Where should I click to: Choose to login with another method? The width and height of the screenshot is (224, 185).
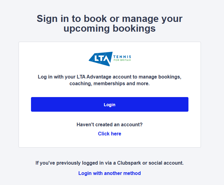point(109,173)
